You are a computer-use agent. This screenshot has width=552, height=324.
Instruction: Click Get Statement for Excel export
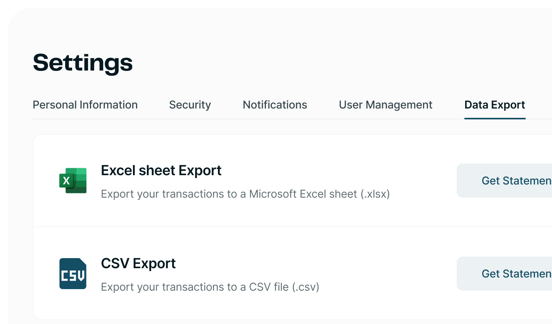[516, 181]
